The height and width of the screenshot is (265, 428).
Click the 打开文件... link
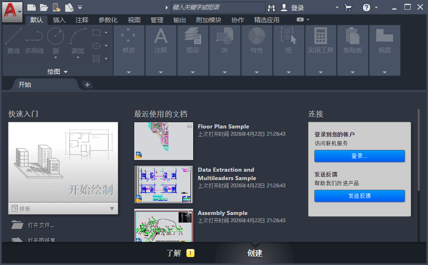41,225
